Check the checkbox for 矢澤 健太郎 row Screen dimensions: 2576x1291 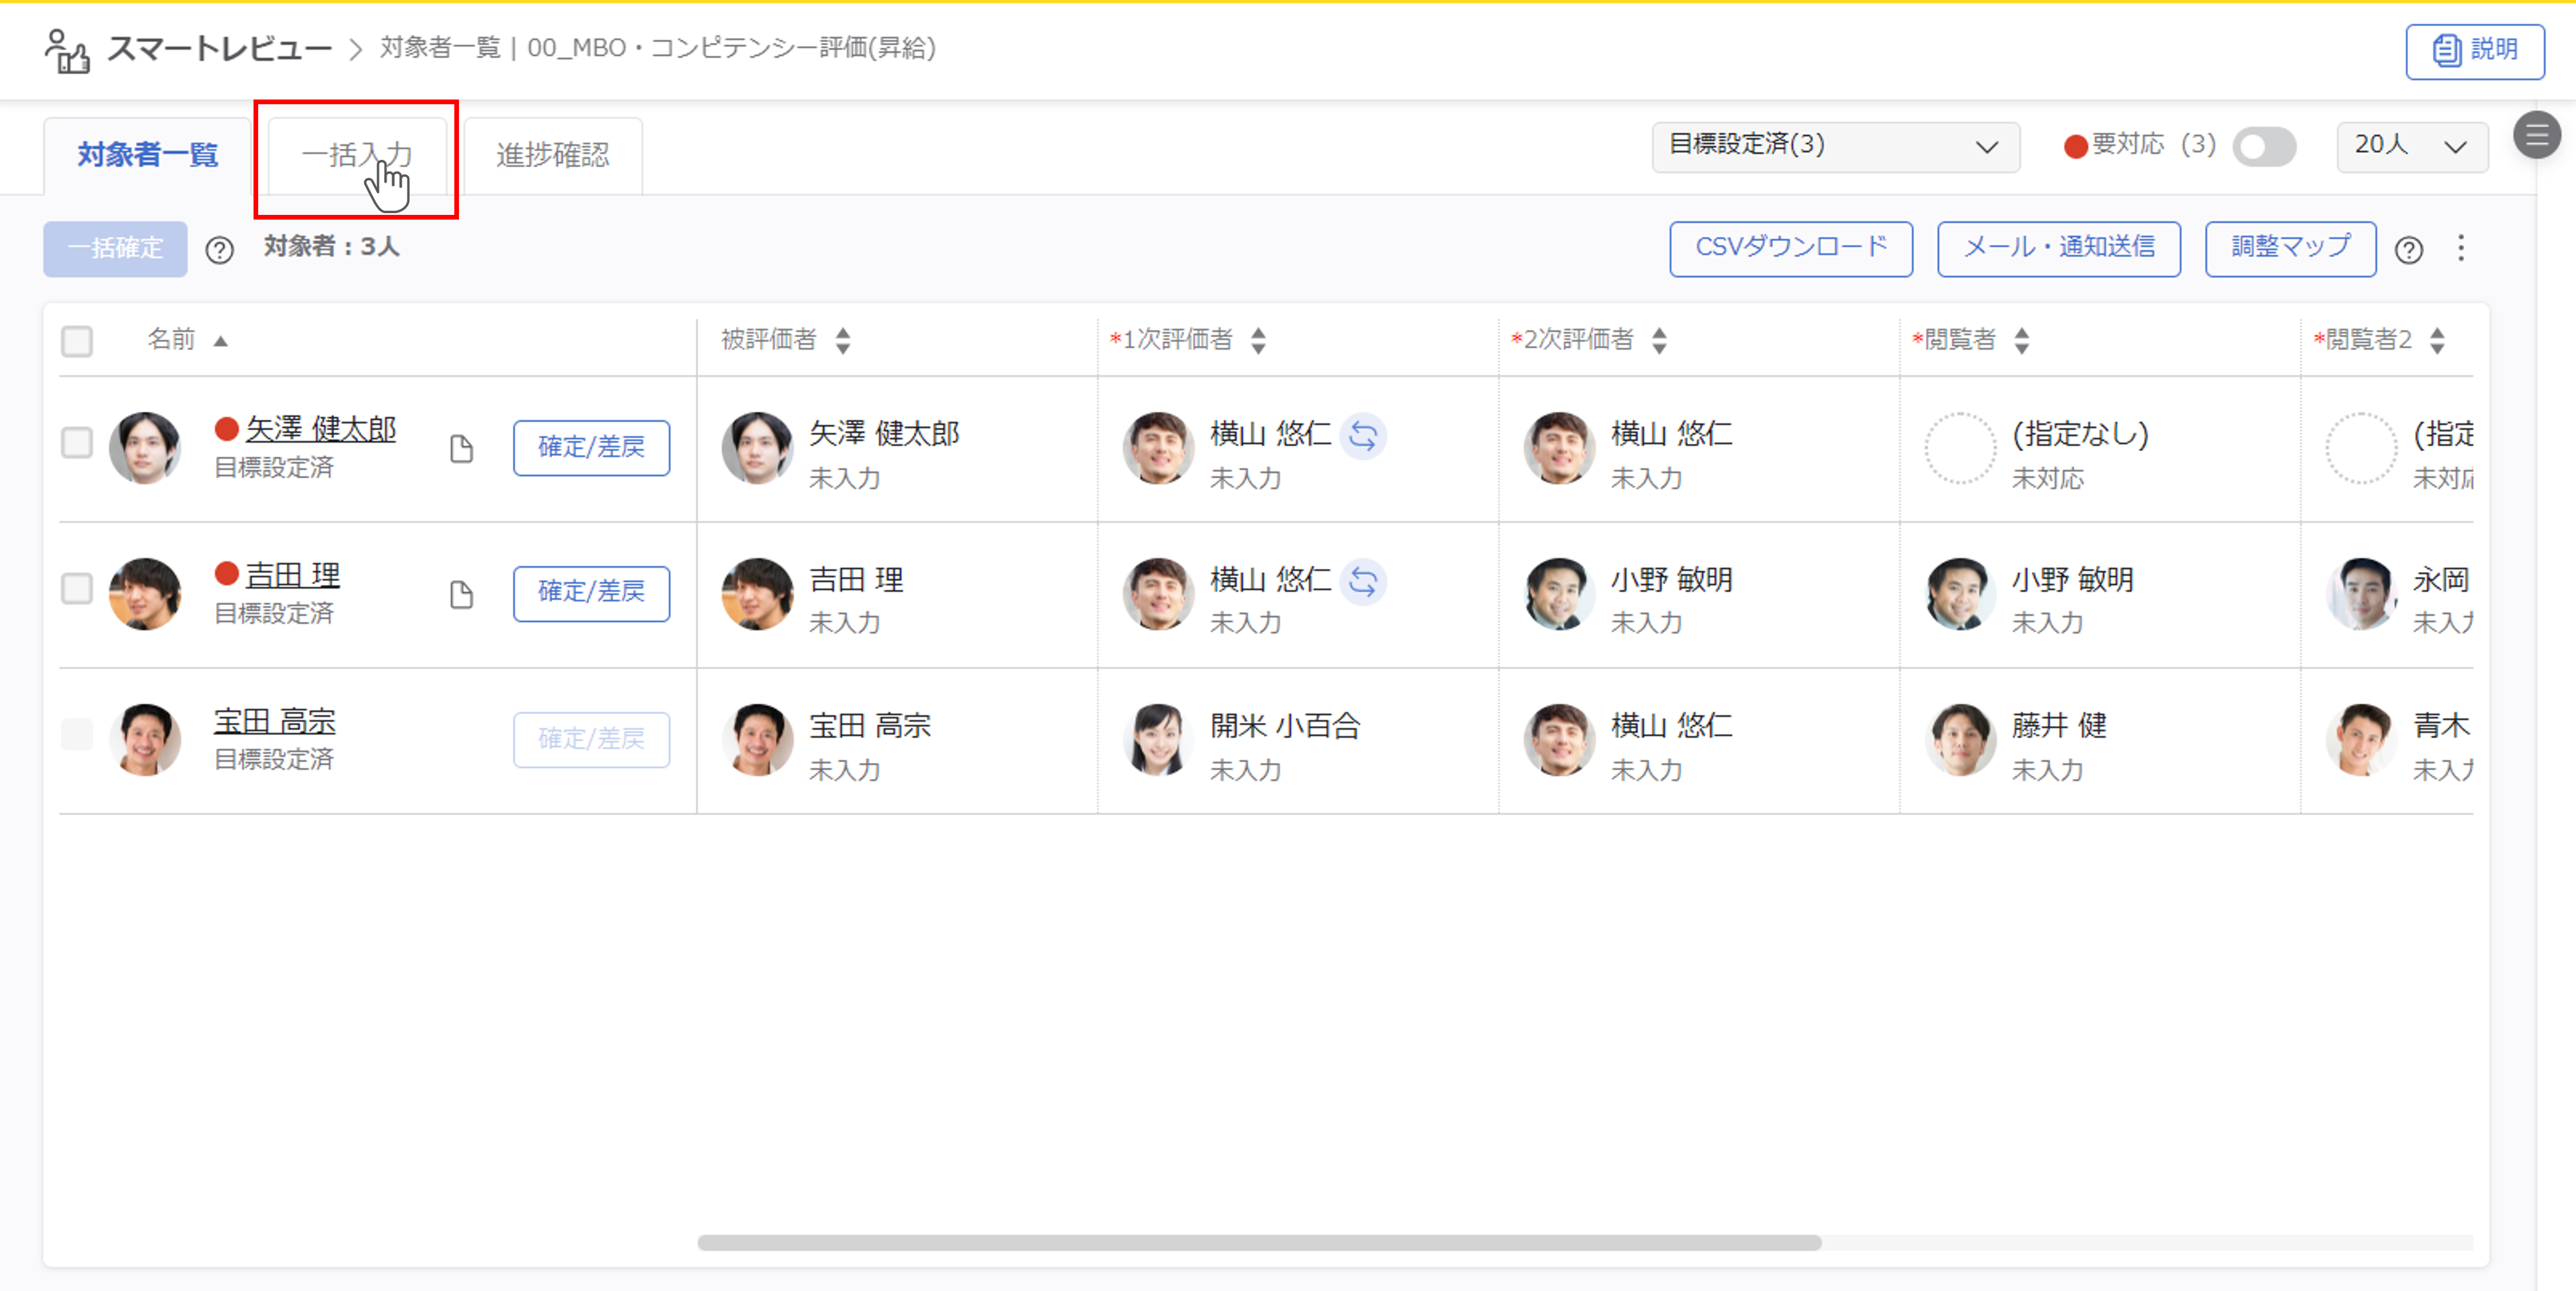pos(77,442)
